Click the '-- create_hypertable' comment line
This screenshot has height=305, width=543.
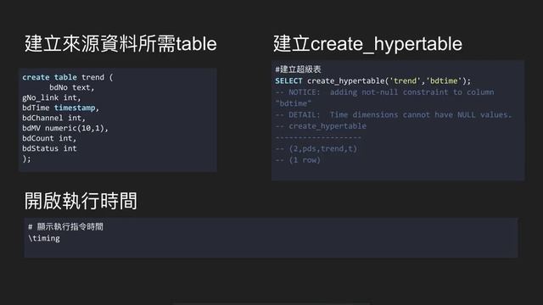click(x=321, y=126)
